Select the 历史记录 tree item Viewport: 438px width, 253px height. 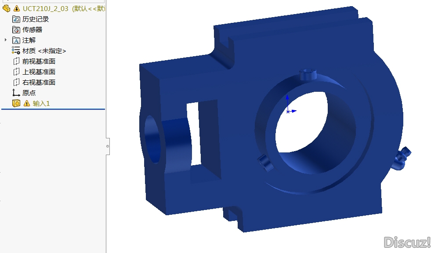(x=36, y=19)
